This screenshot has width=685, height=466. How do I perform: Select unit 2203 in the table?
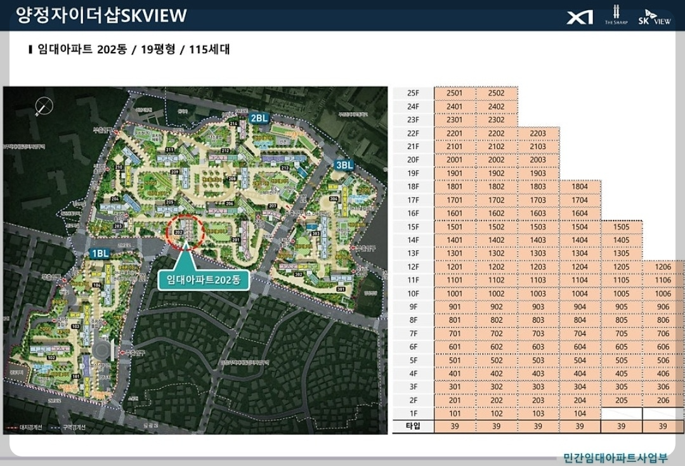pos(538,133)
